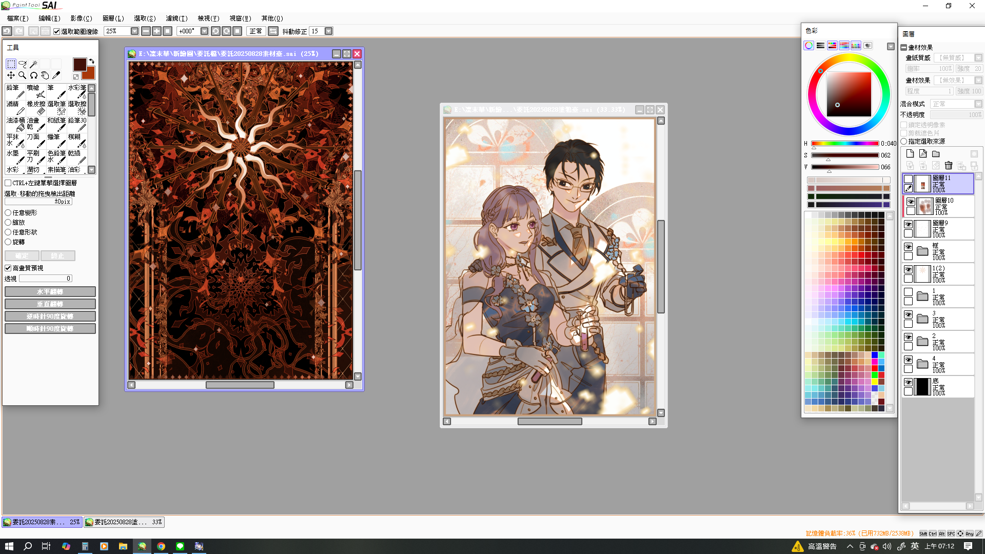Select the magic wand tool

33,64
